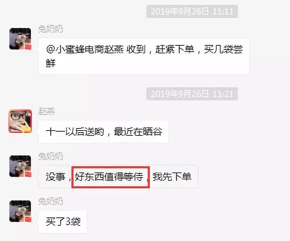Click 兔奶奶 name above the 没事 message
Screen dimensions: 290x241
(x=51, y=156)
